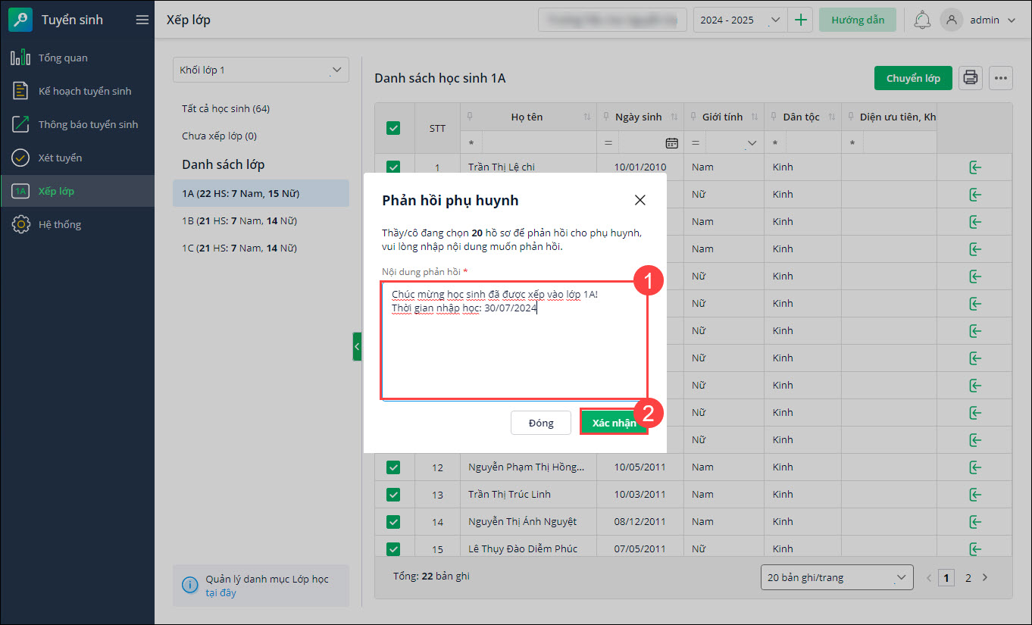Image resolution: width=1032 pixels, height=625 pixels.
Task: Click the transfer icon for Nguyễn Phạm Thị Hồng
Action: pos(975,467)
